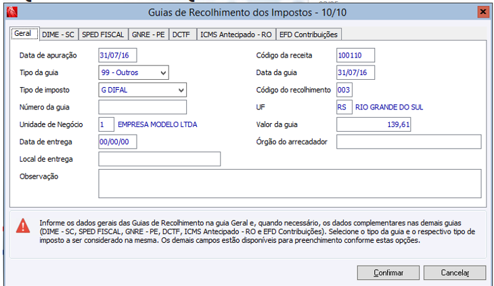Click the instruction text beginning 'Informe os dados gerais'
494x286 pixels.
257,231
